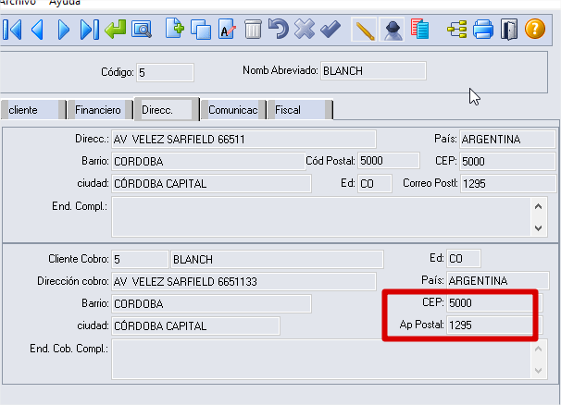Image resolution: width=561 pixels, height=405 pixels.
Task: Click the Ap Postal field 1295
Action: pos(494,325)
